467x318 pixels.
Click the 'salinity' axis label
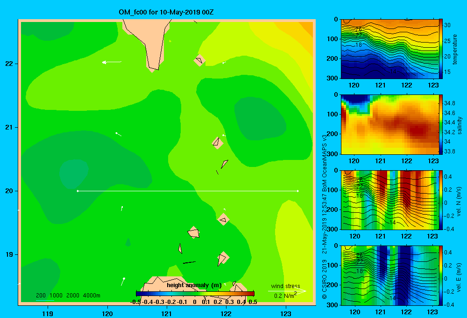(460, 125)
